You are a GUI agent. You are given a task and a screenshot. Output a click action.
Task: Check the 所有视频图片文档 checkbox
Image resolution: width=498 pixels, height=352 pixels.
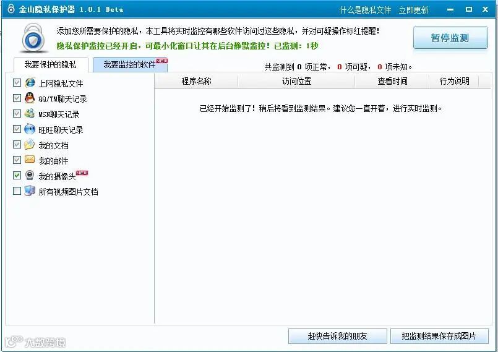coord(17,191)
